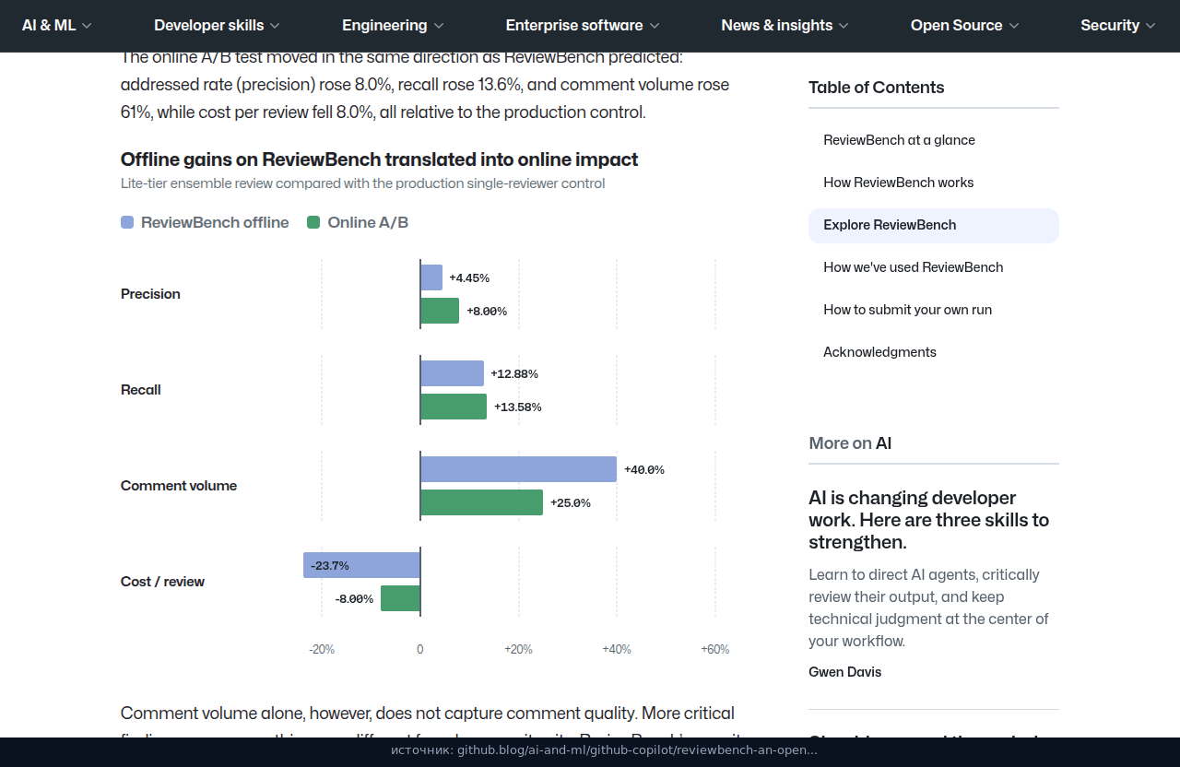Click the green Precision Online A/B bar
Viewport: 1180px width, 767px height.
click(440, 311)
